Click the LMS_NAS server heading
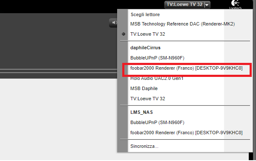Image resolution: width=256 pixels, height=161 pixels. click(x=141, y=112)
